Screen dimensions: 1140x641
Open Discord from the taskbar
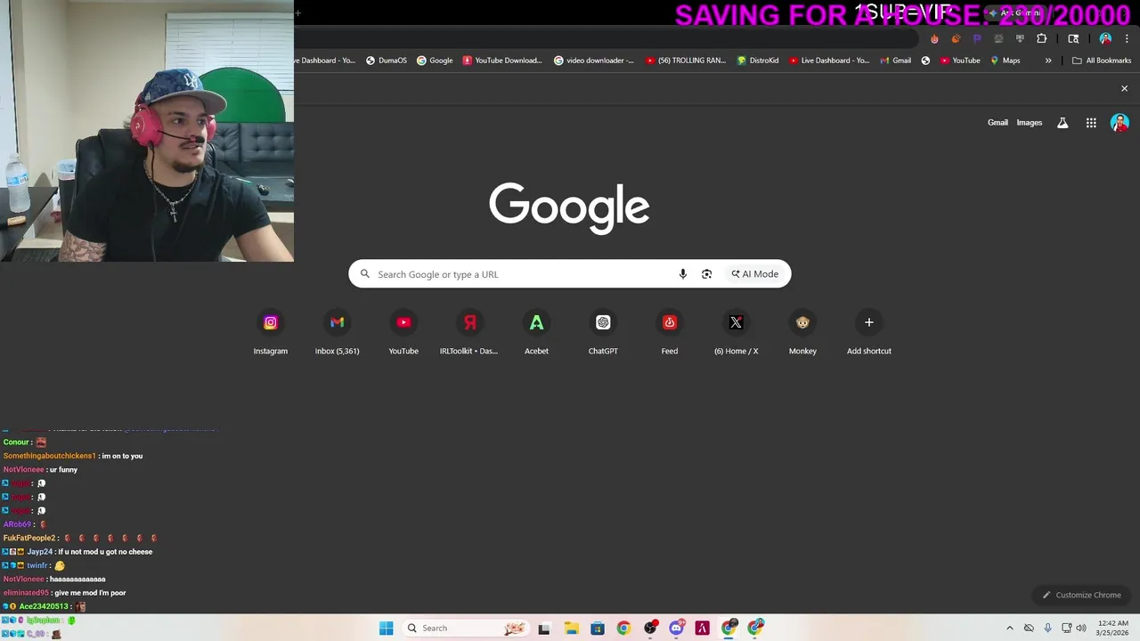click(676, 629)
